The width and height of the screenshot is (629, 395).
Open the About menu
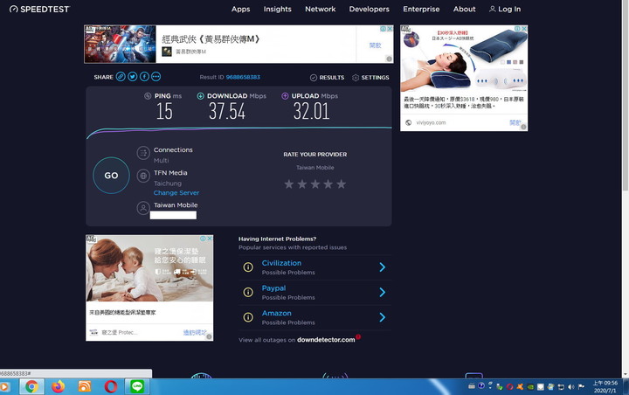464,9
